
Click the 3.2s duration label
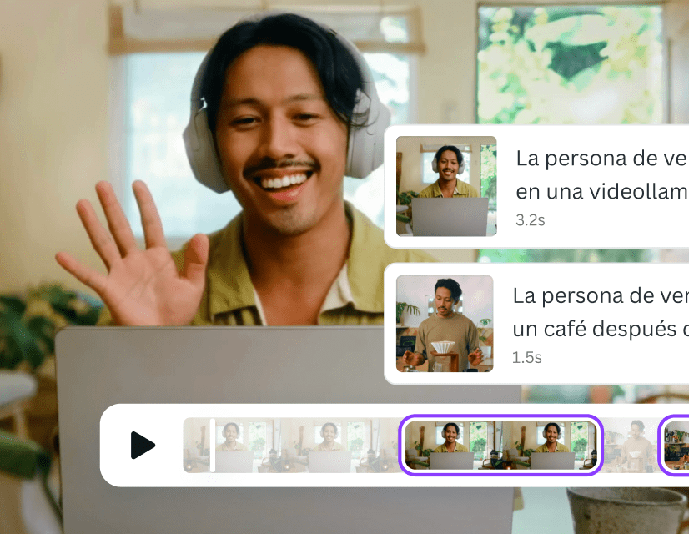pos(531,221)
